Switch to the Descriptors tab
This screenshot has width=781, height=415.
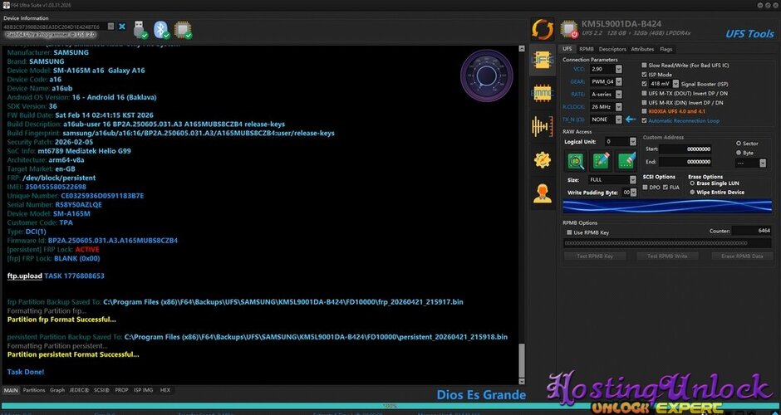(612, 49)
